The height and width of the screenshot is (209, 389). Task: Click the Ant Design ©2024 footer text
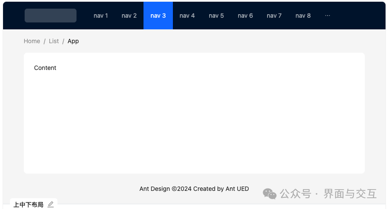coord(194,189)
